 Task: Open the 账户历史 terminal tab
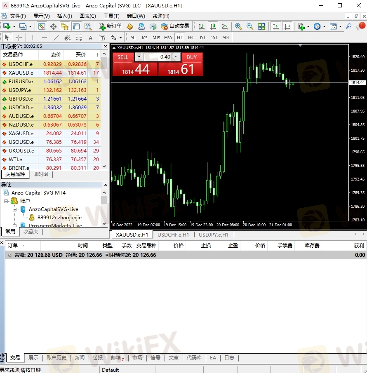pyautogui.click(x=56, y=357)
